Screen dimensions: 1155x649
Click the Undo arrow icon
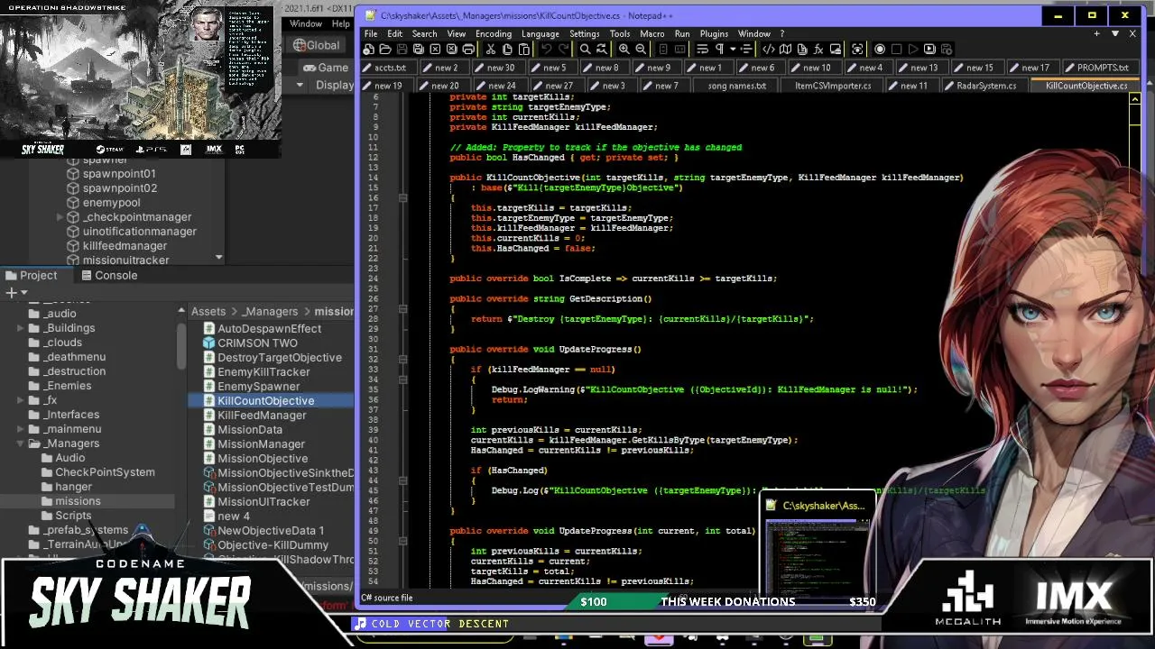click(546, 50)
